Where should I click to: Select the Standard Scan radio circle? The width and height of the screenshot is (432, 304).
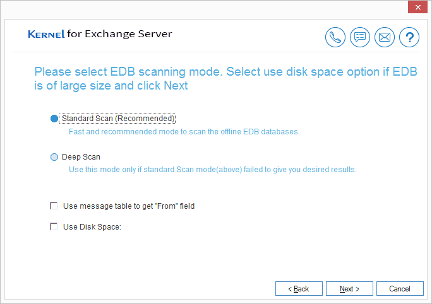[x=54, y=119]
